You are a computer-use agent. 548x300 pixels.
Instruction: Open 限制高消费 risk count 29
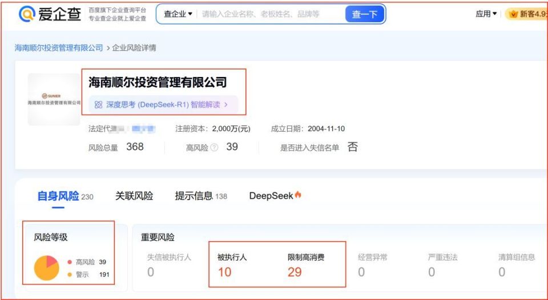295,271
